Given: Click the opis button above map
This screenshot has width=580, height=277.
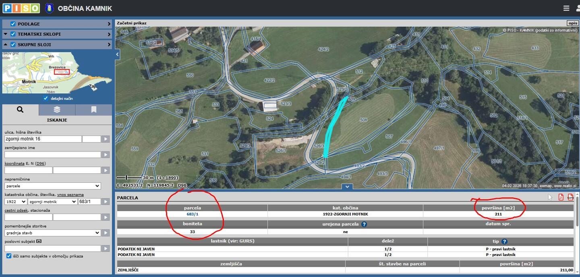Looking at the screenshot, I should tap(572, 23).
